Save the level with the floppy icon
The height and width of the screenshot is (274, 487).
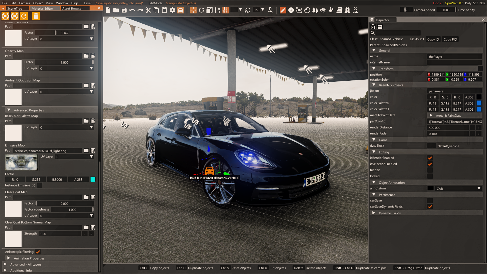tap(124, 10)
